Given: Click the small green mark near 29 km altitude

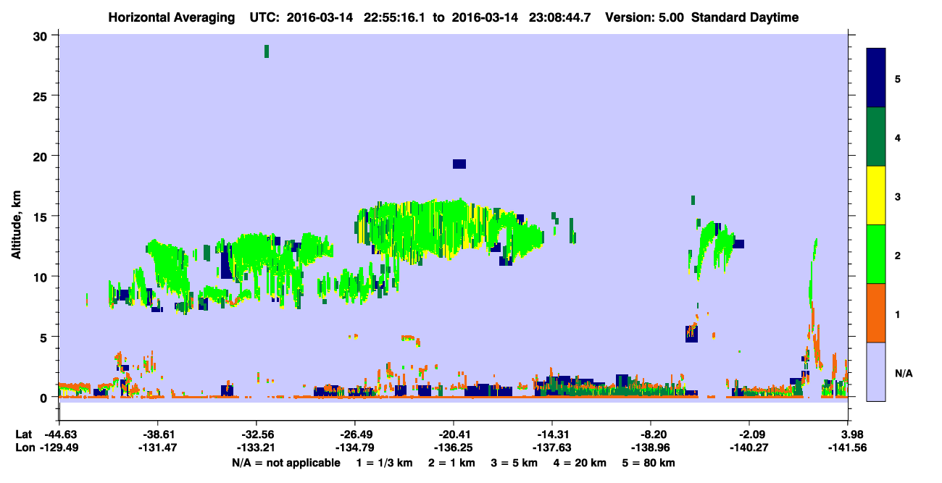Looking at the screenshot, I should click(267, 51).
